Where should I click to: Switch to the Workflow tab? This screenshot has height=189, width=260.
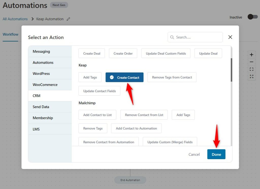10,34
